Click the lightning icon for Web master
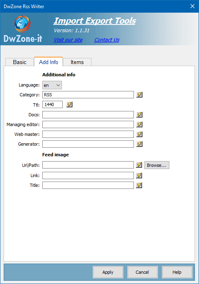199x284 pixels. 140,134
